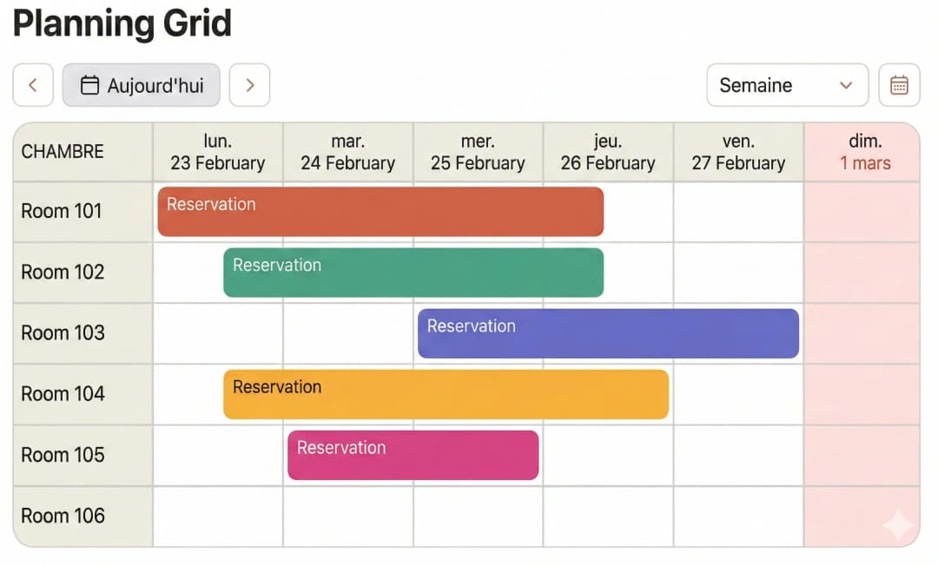Click the Aujourd'hui button

tap(141, 85)
